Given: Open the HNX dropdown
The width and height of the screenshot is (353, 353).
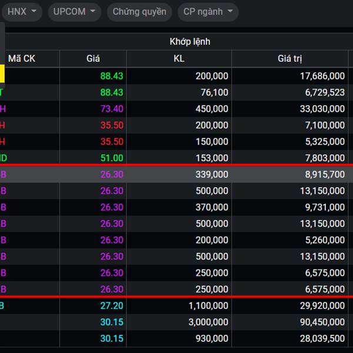Looking at the screenshot, I should tap(22, 12).
